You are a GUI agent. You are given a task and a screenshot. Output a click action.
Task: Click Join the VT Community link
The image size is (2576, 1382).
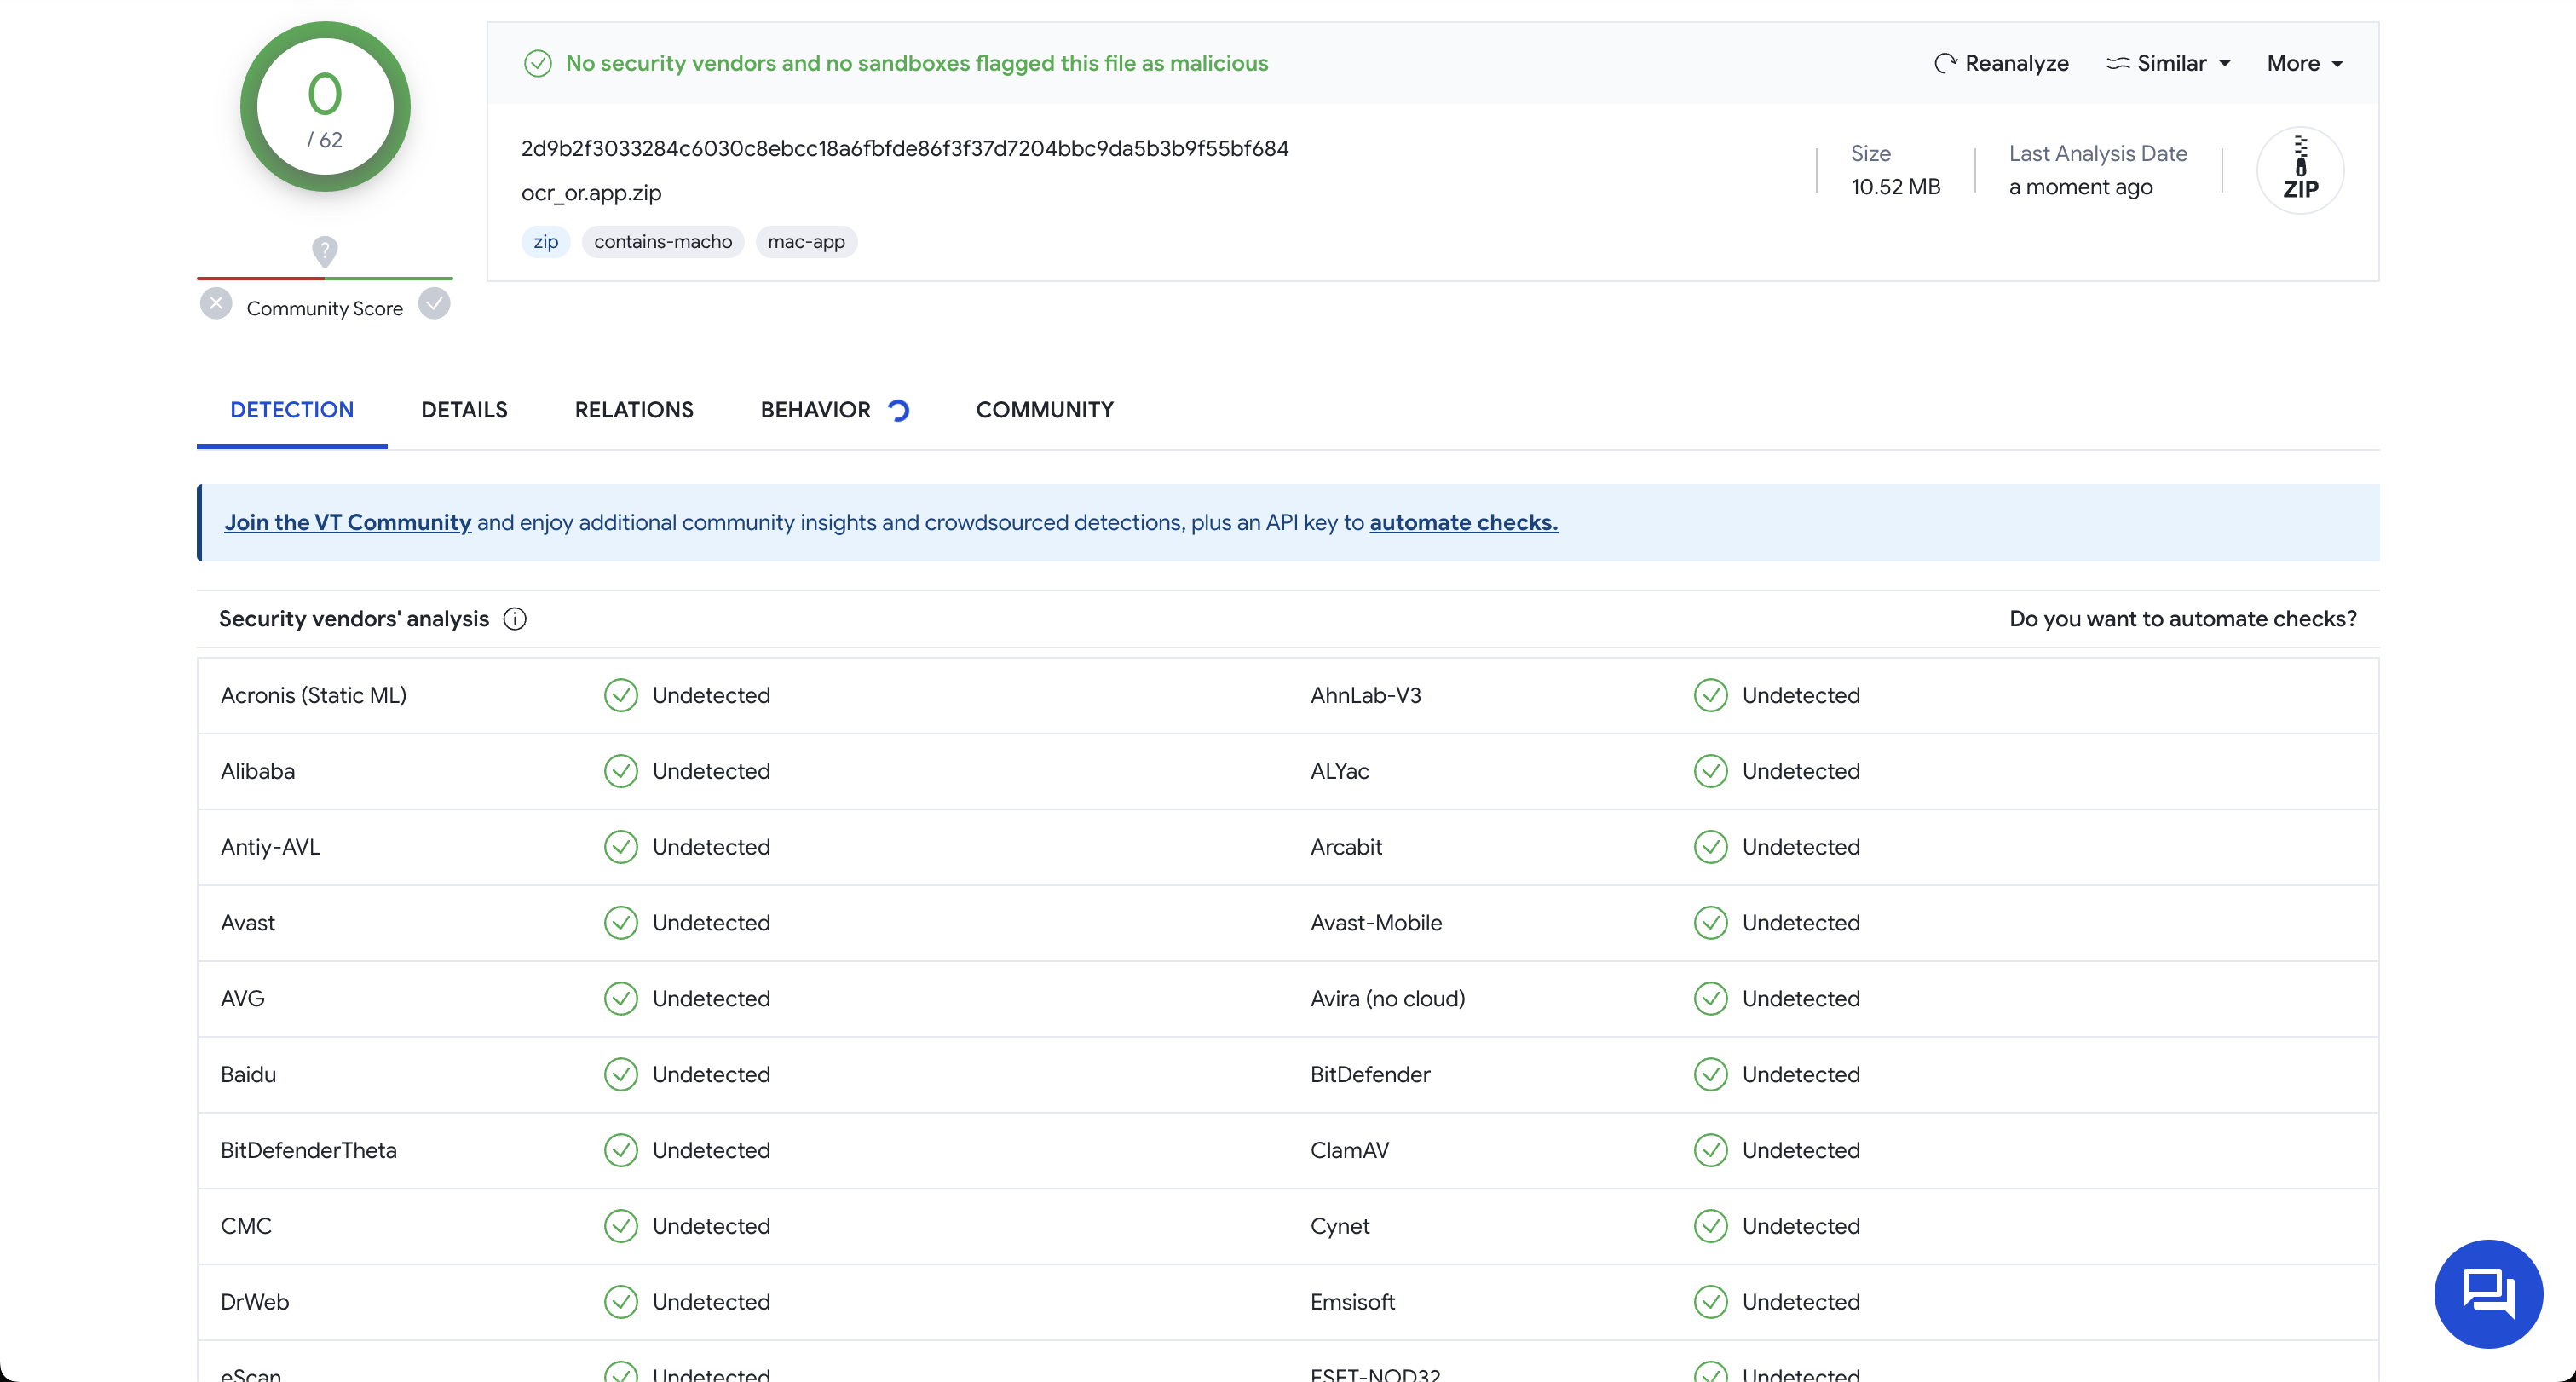[347, 522]
